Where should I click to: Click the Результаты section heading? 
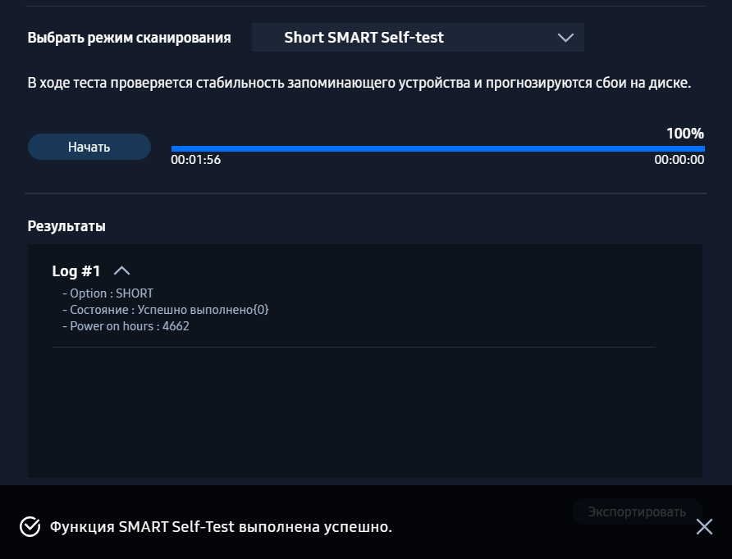point(66,226)
